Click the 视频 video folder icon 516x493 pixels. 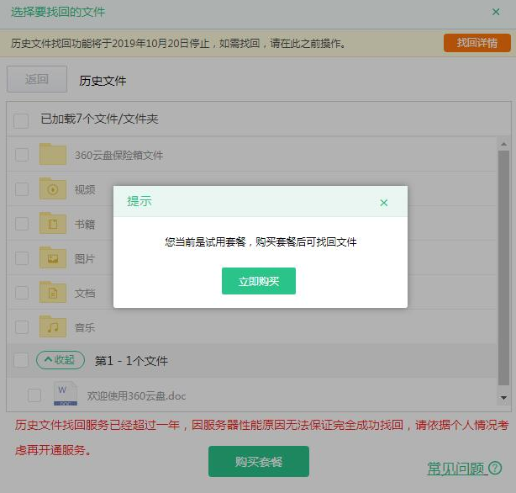(53, 188)
